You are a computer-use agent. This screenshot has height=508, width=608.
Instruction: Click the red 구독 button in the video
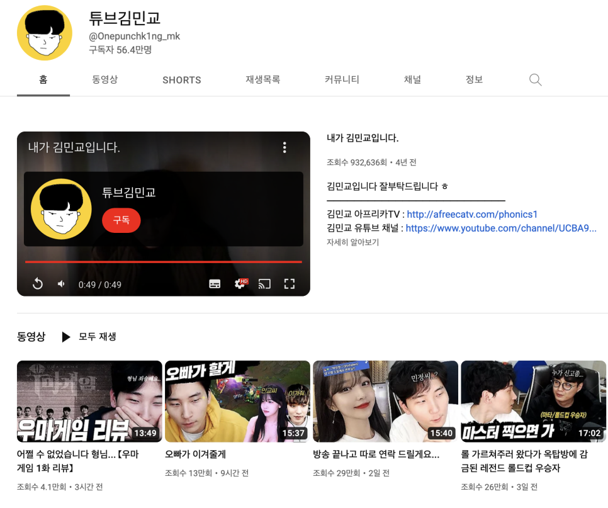pos(121,220)
